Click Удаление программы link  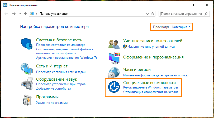52,103
